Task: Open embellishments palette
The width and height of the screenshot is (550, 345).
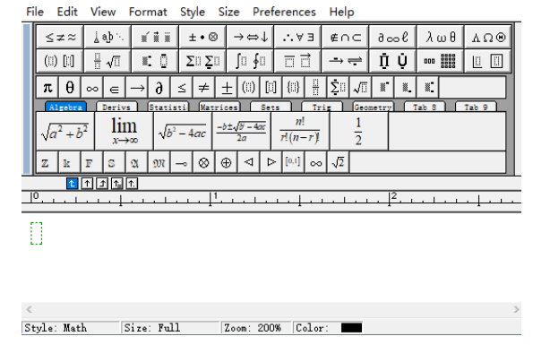Action: (155, 37)
